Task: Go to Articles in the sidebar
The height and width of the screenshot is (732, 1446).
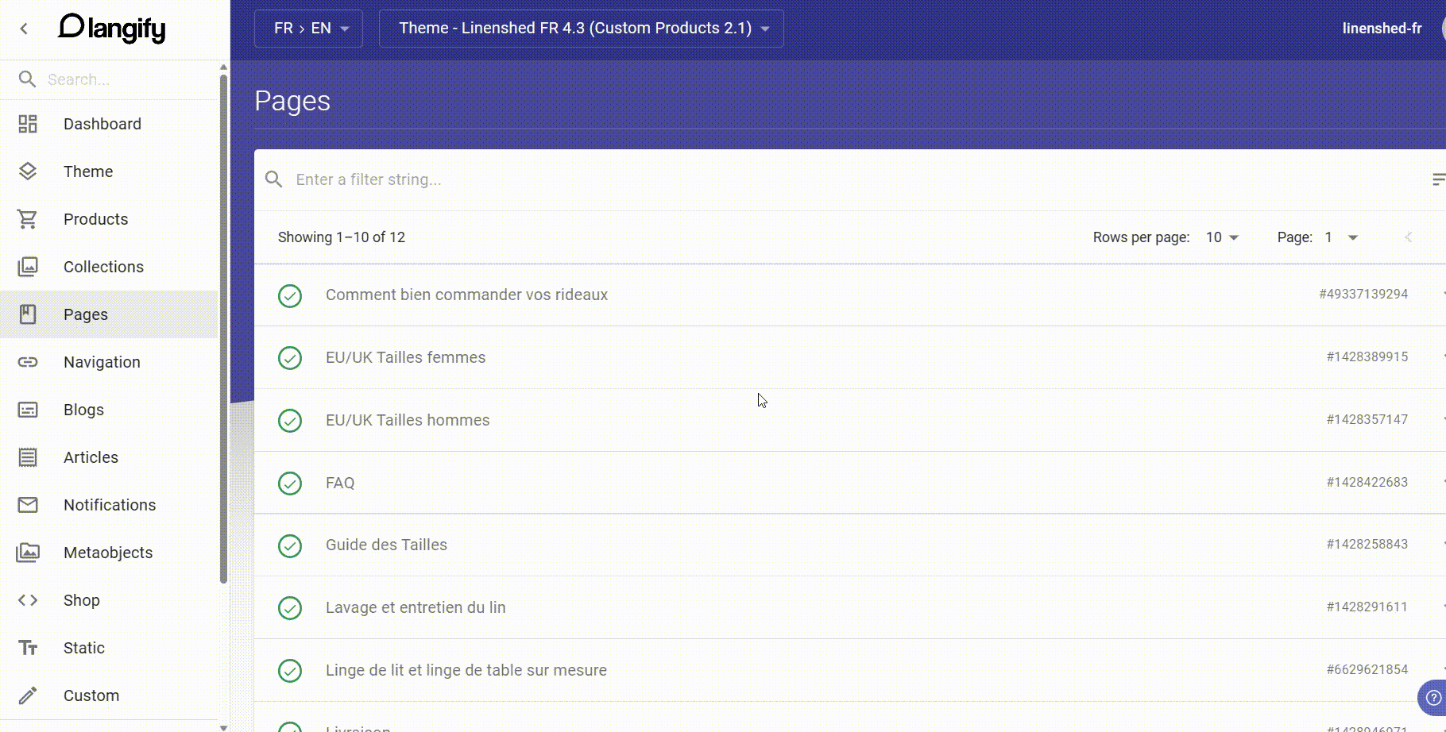Action: tap(91, 457)
